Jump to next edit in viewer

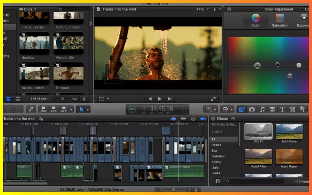pyautogui.click(x=170, y=99)
